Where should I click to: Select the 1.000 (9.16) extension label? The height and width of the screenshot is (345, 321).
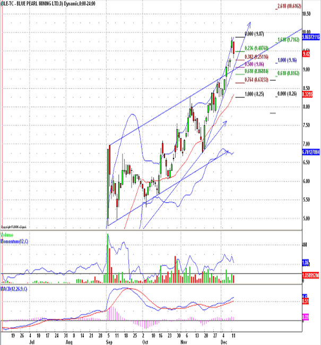[287, 60]
